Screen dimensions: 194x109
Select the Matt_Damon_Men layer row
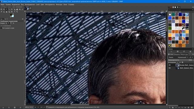tap(181, 68)
